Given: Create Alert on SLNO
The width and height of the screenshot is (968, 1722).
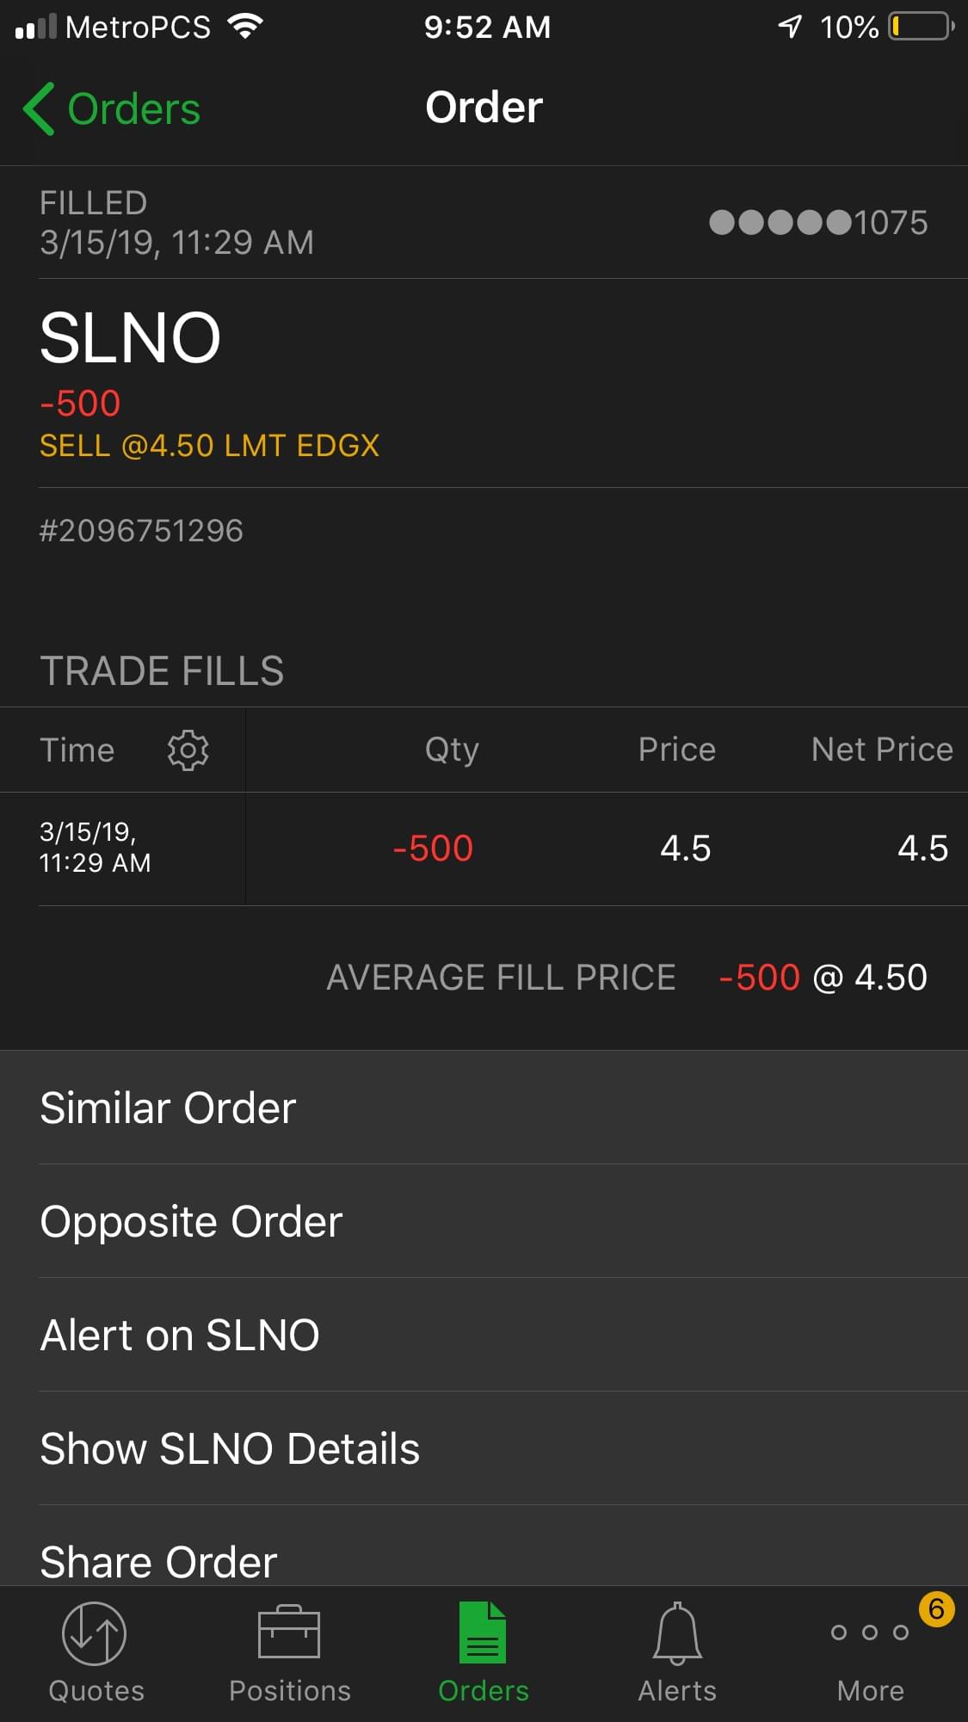Looking at the screenshot, I should 180,1335.
